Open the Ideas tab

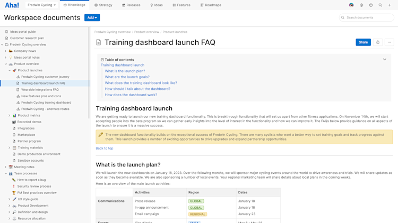[157, 5]
